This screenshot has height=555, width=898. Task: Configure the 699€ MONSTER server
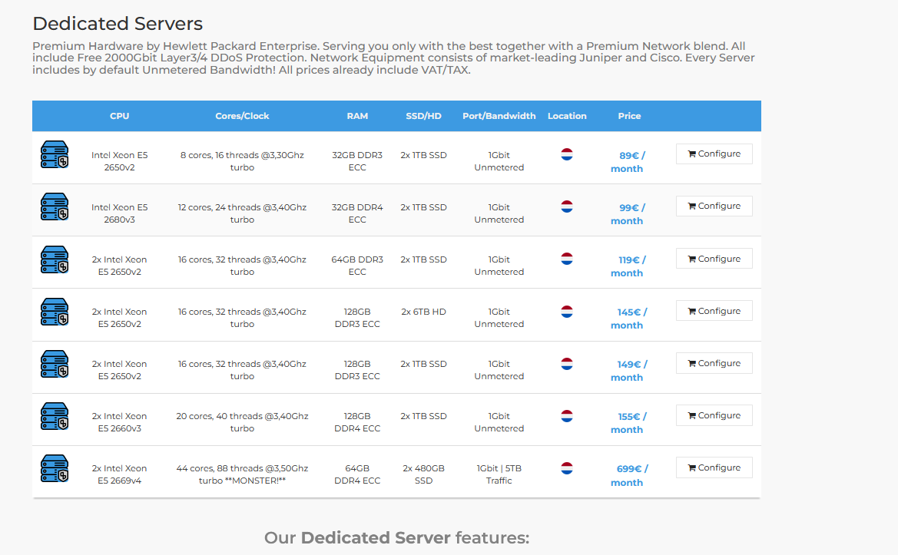click(x=714, y=467)
